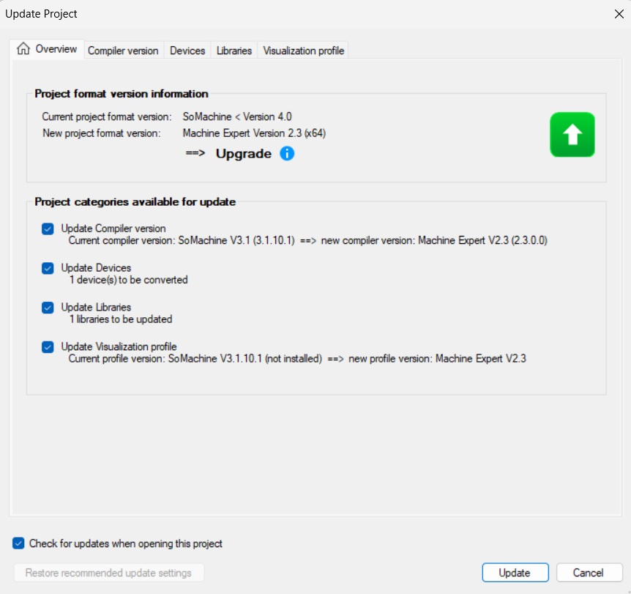Click the home icon on Overview tab

[x=23, y=49]
